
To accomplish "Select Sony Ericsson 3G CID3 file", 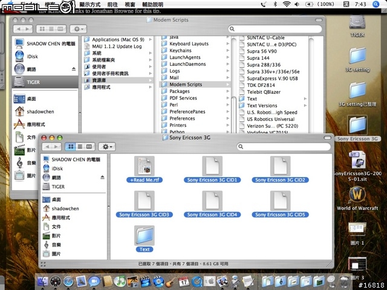I will (x=145, y=204).
